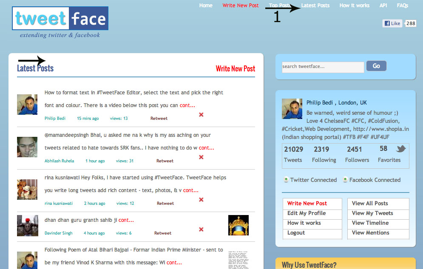This screenshot has height=269, width=423.
Task: Click red Write New Post heading link
Action: pyautogui.click(x=236, y=69)
